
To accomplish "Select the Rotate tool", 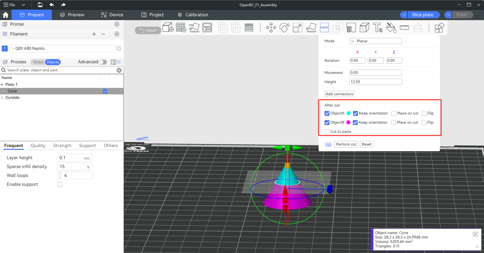I will pyautogui.click(x=284, y=28).
